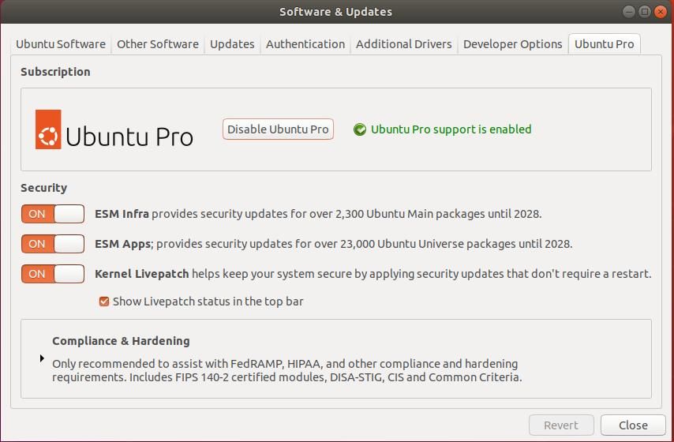The width and height of the screenshot is (674, 442).
Task: Select the Ubuntu Pro tab
Action: click(604, 44)
